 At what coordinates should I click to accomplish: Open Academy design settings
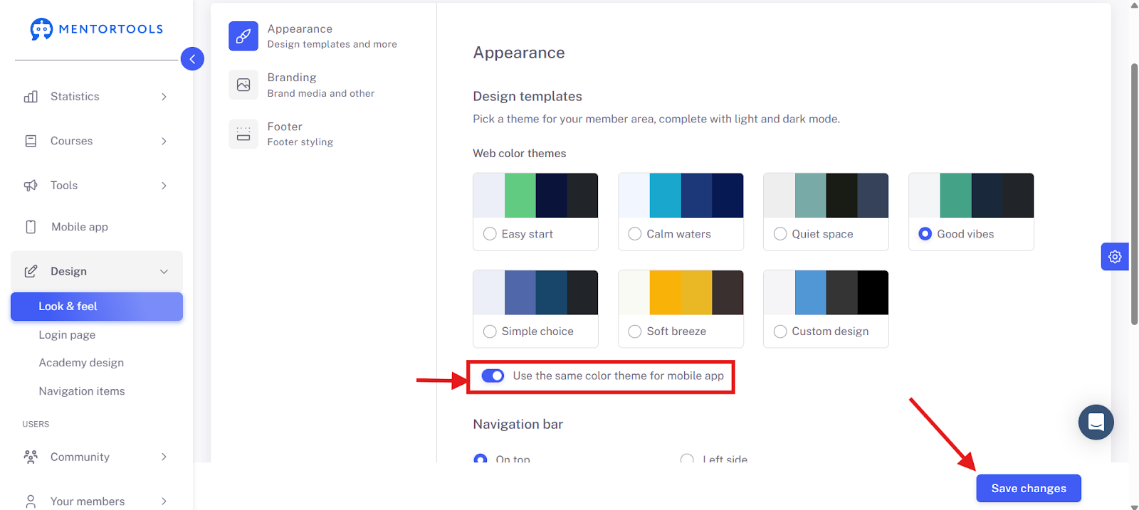(81, 363)
